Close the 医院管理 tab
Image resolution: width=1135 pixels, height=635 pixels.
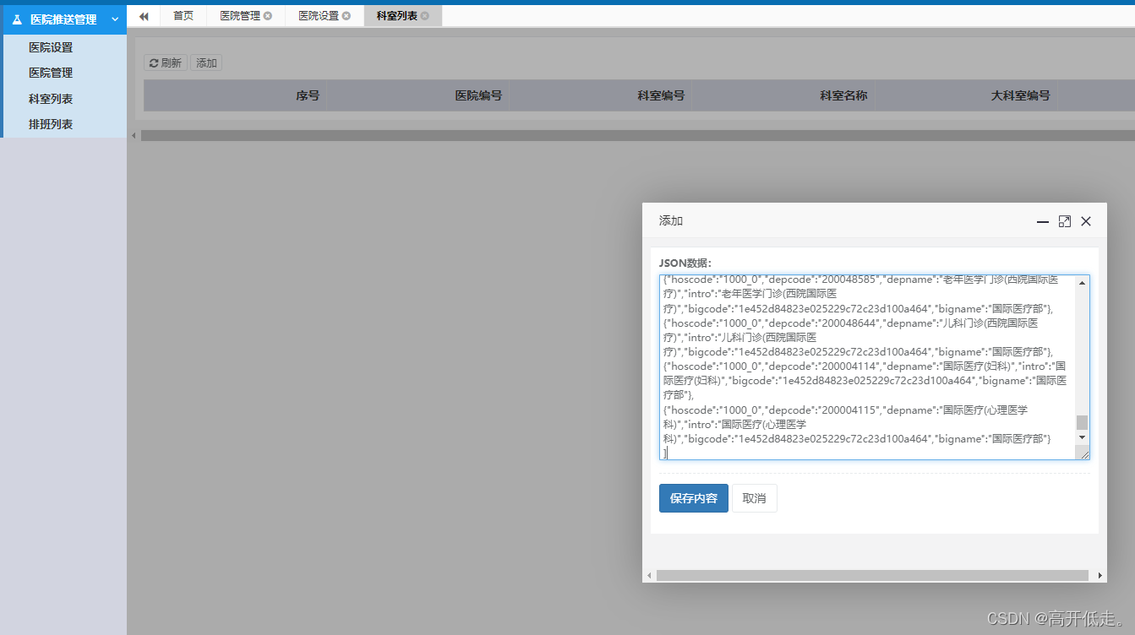(268, 16)
